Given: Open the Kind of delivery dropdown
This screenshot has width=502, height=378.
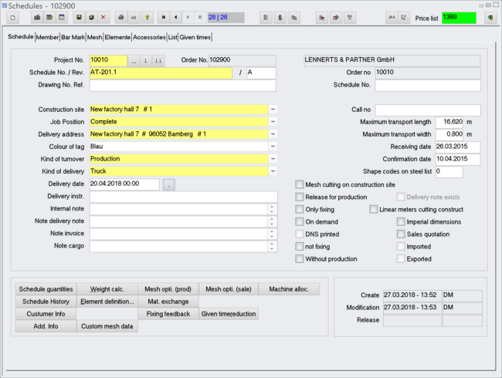Looking at the screenshot, I should (x=273, y=171).
